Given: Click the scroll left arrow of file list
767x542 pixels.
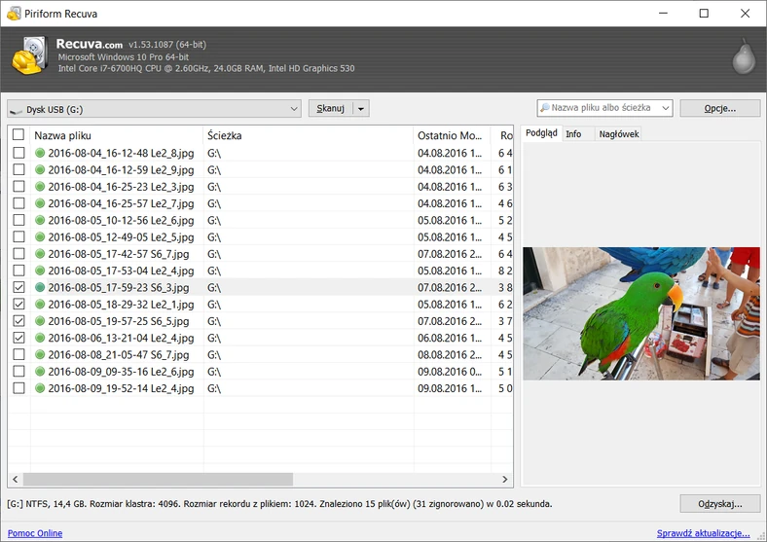Looking at the screenshot, I should point(16,479).
